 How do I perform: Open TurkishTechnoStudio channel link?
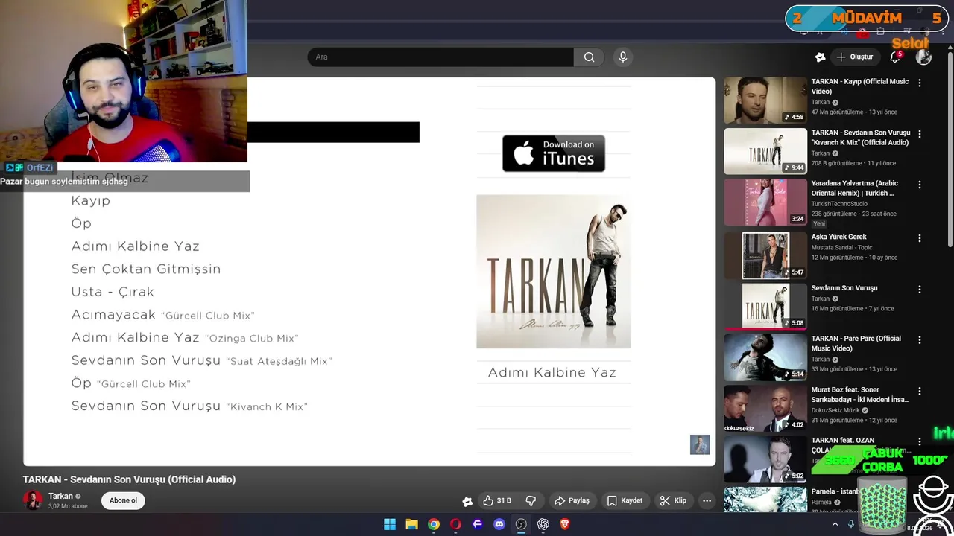pyautogui.click(x=839, y=204)
